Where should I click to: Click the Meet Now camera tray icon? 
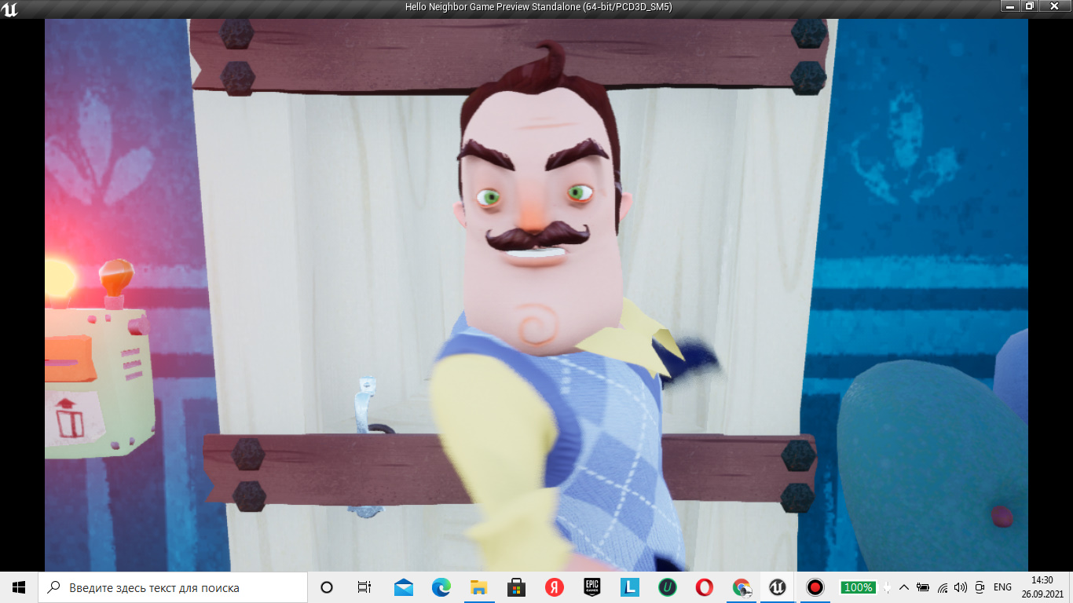[x=980, y=587]
